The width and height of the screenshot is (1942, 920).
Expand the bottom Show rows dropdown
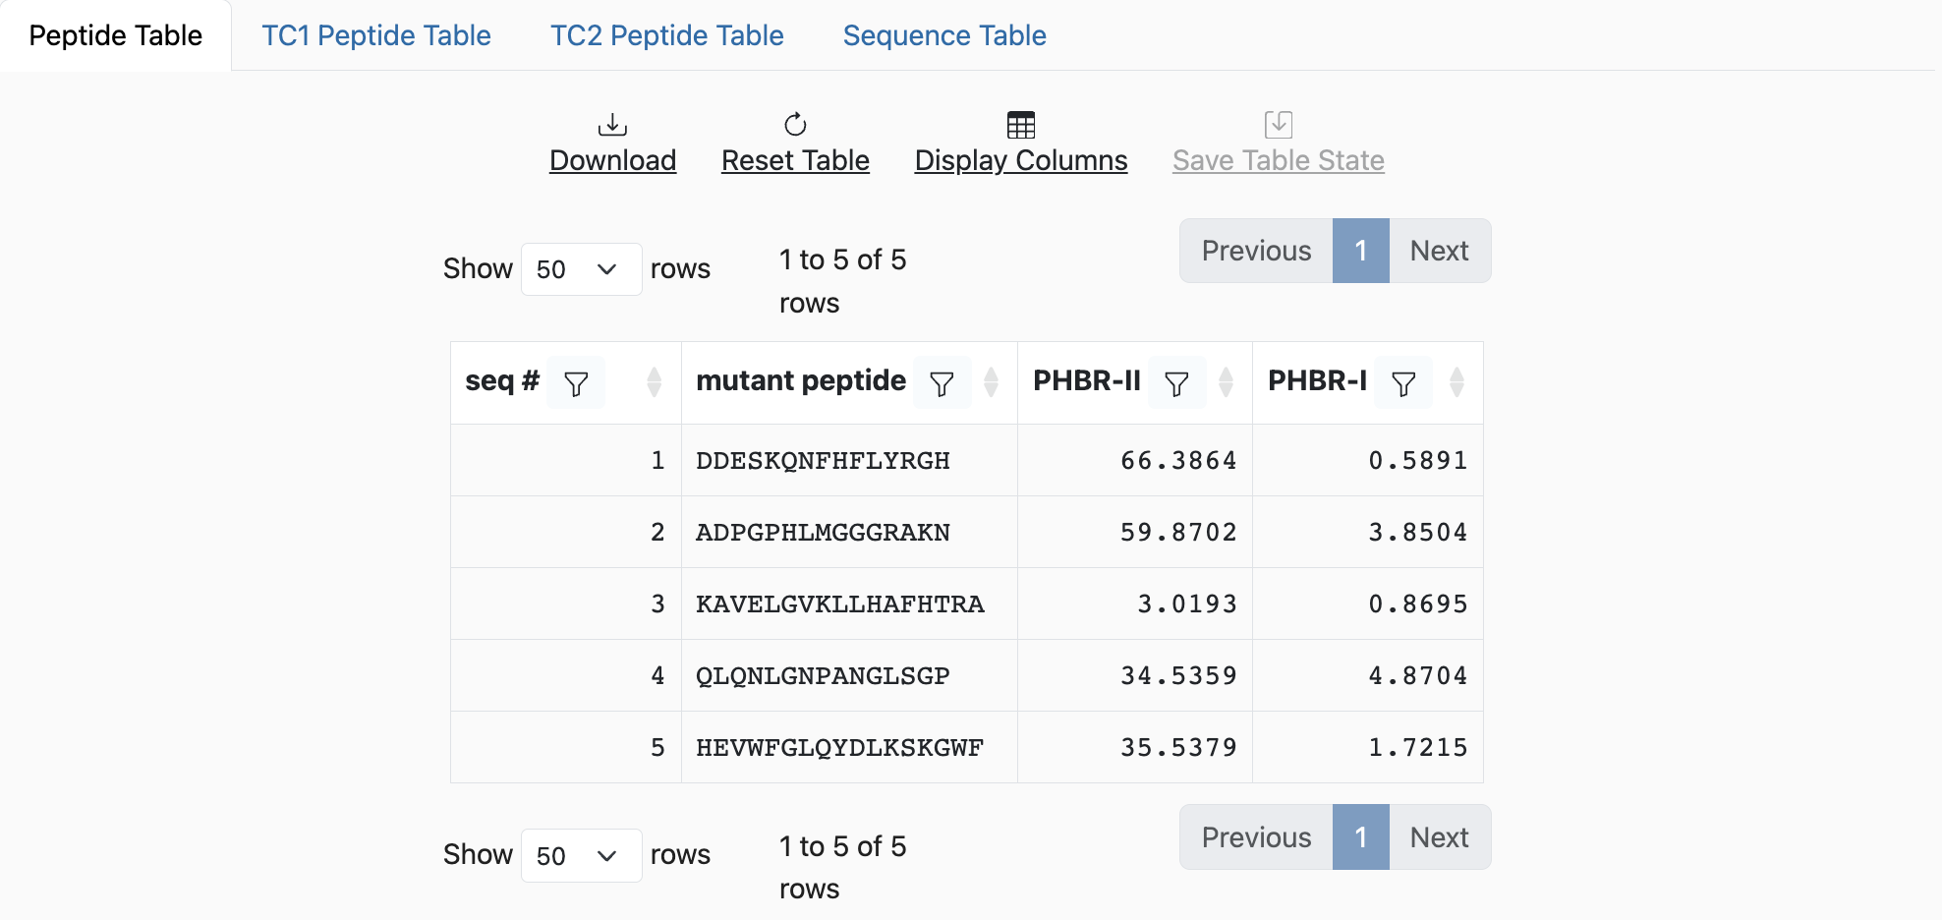click(x=581, y=856)
